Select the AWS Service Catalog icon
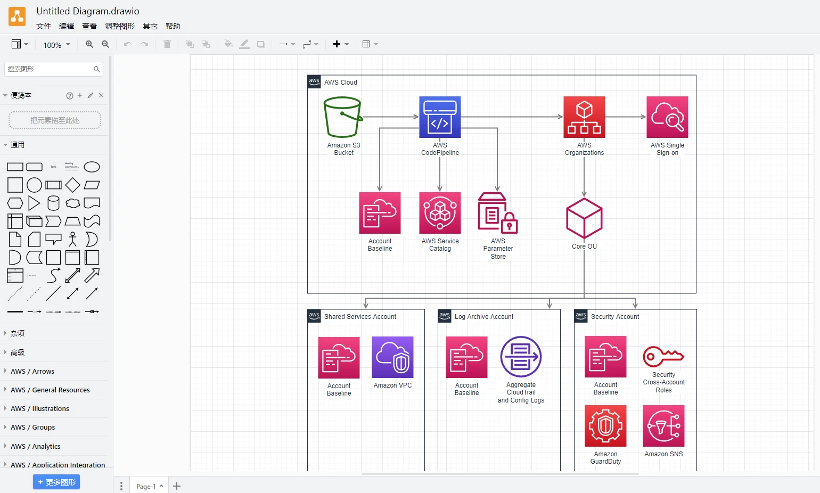The image size is (820, 493). tap(440, 213)
